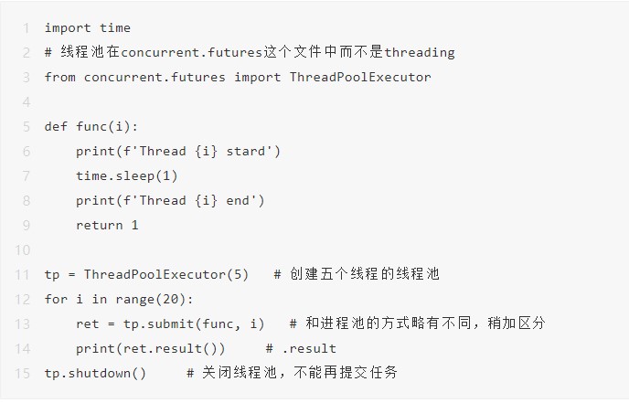Viewport: 629px width, 403px height.
Task: Click the 'tp.shutdown()' call
Action: [95, 373]
